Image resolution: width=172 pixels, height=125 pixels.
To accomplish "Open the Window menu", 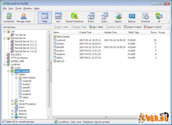I will [x=28, y=8].
